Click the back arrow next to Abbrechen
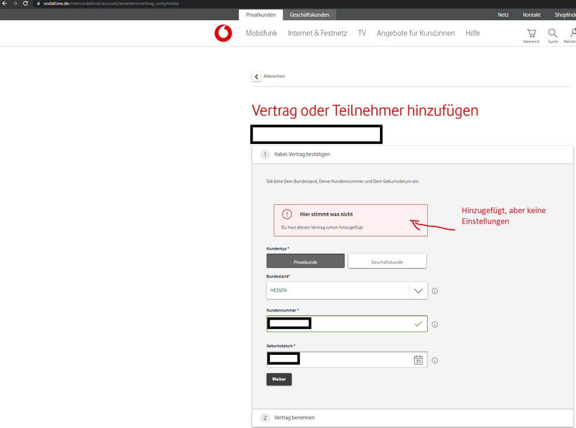Screen dimensions: 576x428 point(256,76)
